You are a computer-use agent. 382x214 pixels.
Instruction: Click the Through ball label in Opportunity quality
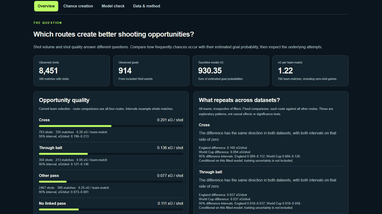[x=50, y=148]
